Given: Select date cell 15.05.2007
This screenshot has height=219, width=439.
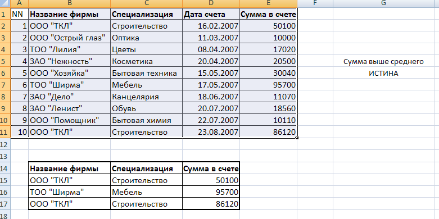Looking at the screenshot, I should [211, 73].
